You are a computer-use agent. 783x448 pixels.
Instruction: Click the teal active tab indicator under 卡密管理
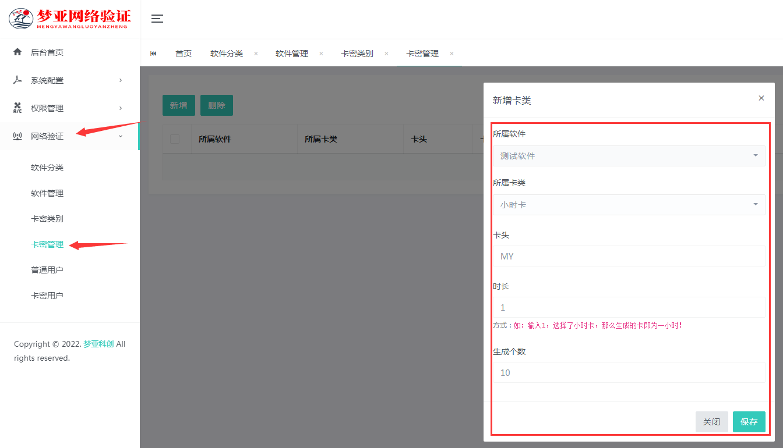coord(429,66)
